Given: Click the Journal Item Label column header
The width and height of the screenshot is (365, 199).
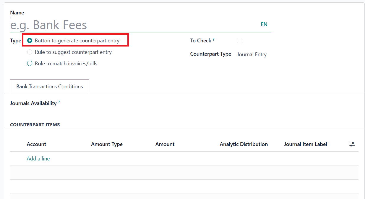Looking at the screenshot, I should [305, 144].
